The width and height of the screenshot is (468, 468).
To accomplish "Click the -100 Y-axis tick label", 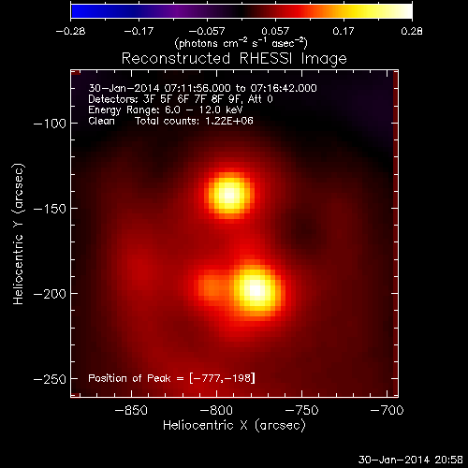I will pyautogui.click(x=50, y=124).
